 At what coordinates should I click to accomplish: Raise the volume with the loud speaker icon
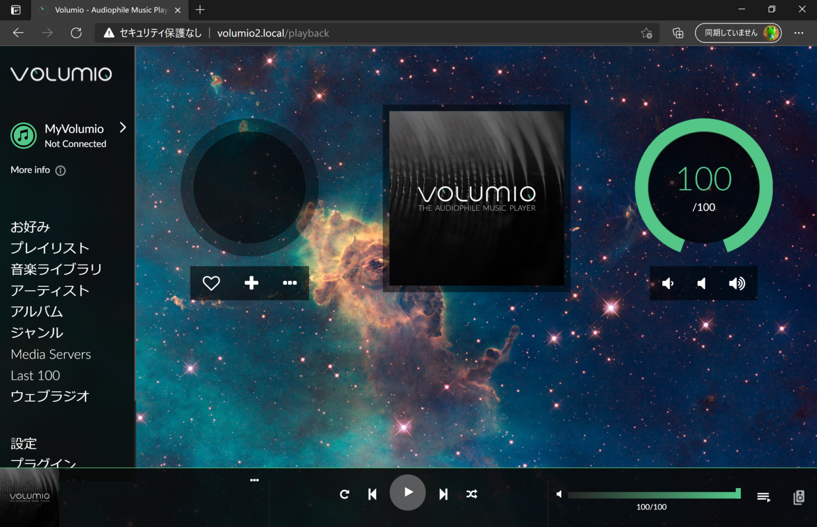coord(737,283)
